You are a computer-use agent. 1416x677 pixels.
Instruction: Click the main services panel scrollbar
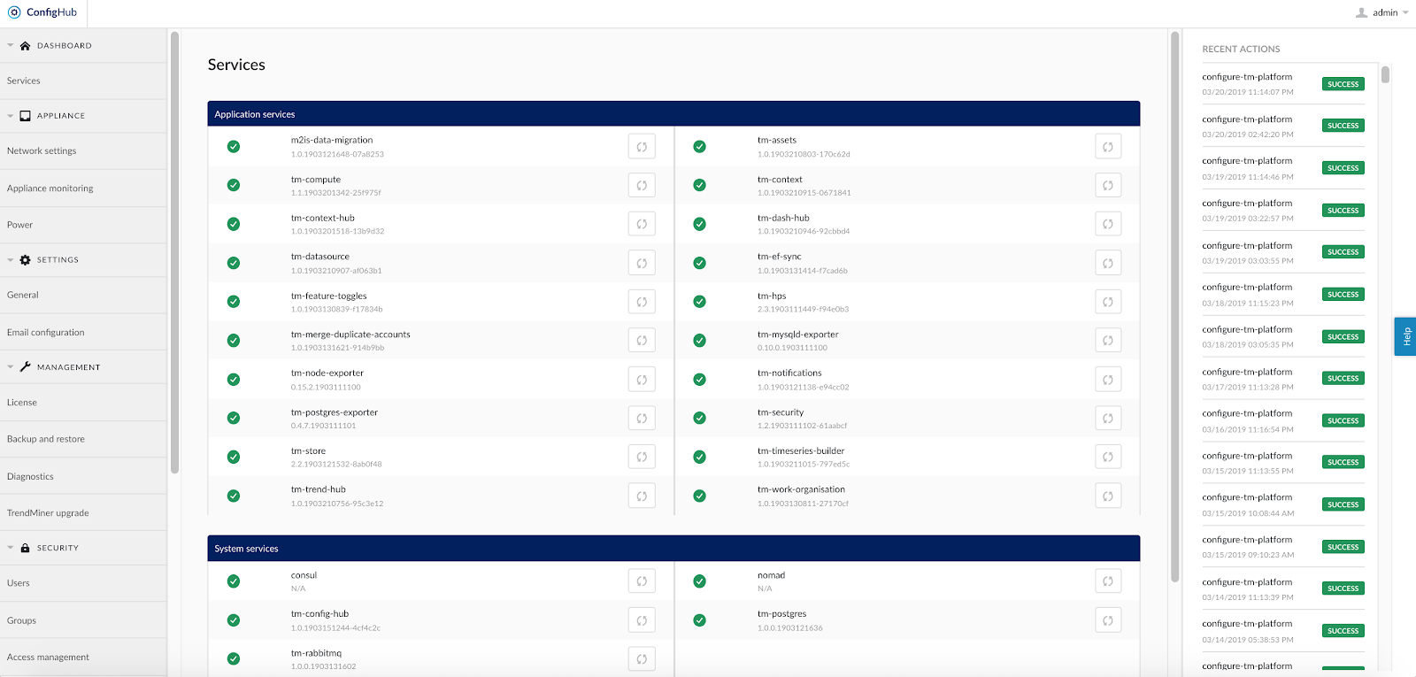pos(1174,306)
